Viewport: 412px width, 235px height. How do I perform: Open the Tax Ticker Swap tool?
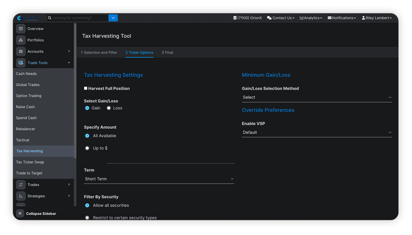point(30,162)
